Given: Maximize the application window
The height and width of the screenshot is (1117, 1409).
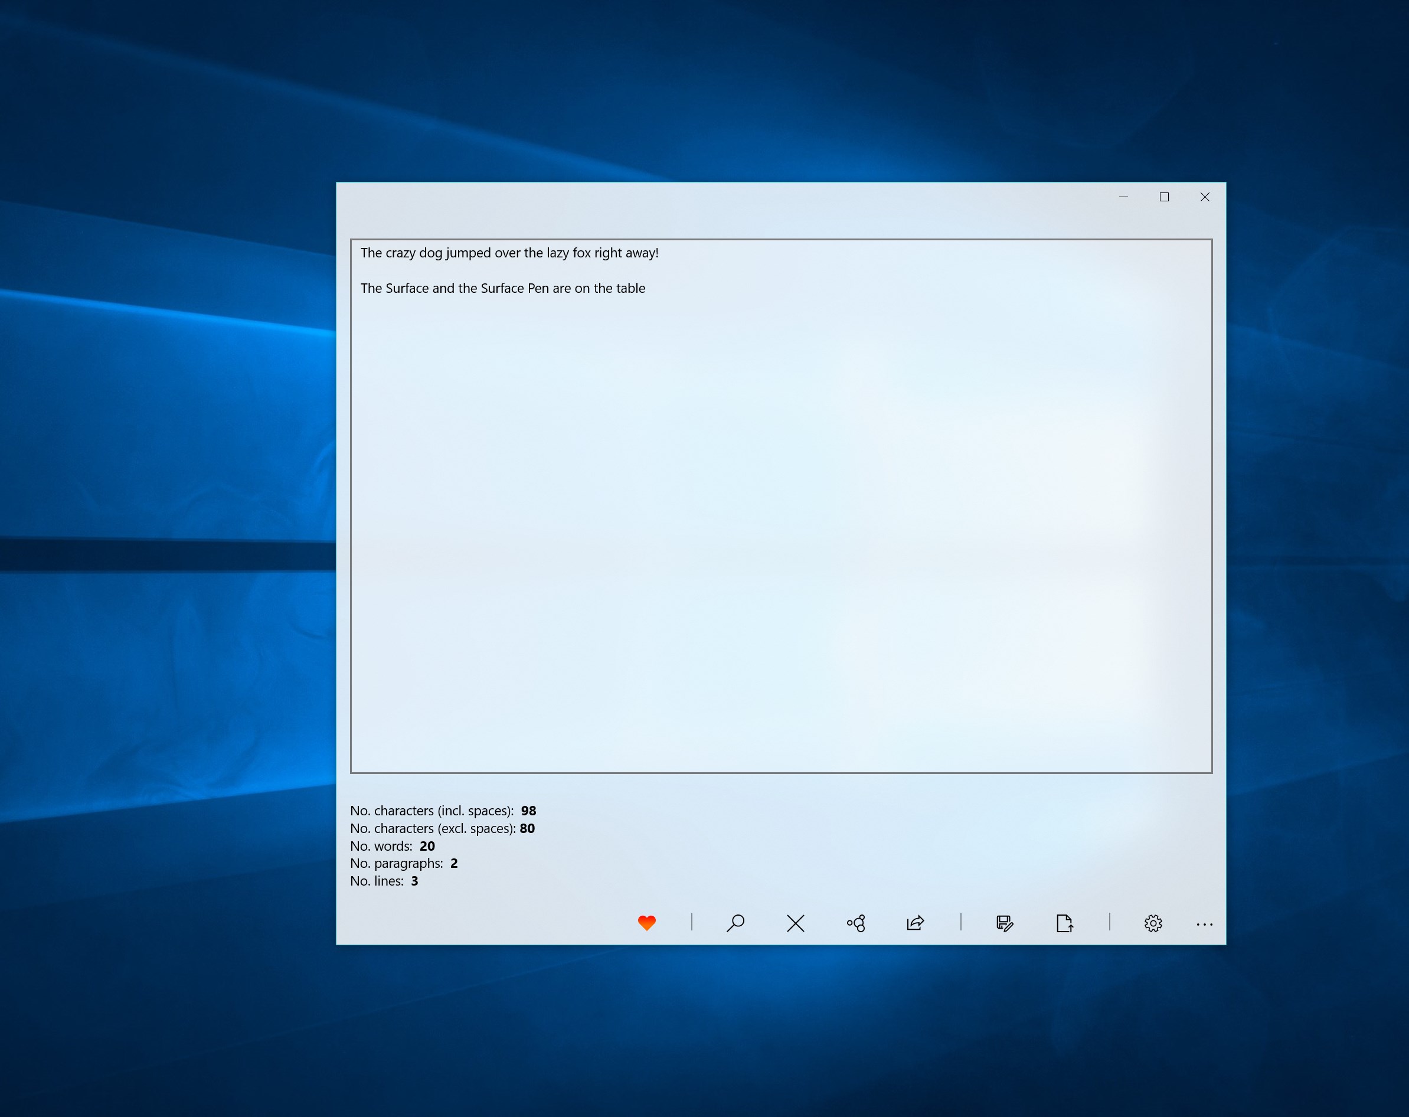Looking at the screenshot, I should pyautogui.click(x=1164, y=197).
